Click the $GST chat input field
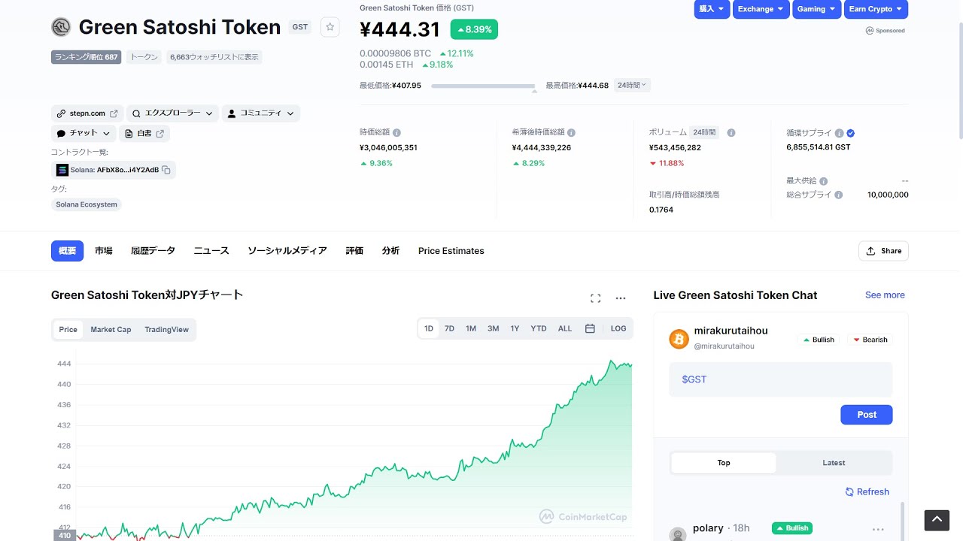Image resolution: width=963 pixels, height=541 pixels. coord(780,379)
